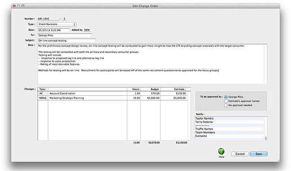Click the green Help question mark icon
291x171 pixels.
(x=221, y=151)
